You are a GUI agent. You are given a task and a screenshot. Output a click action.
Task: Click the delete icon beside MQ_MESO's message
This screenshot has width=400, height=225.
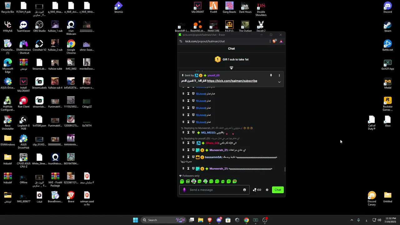click(183, 132)
